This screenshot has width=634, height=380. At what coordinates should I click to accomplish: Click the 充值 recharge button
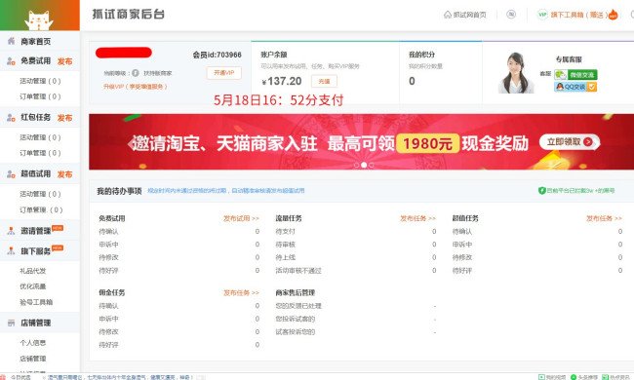tap(324, 81)
